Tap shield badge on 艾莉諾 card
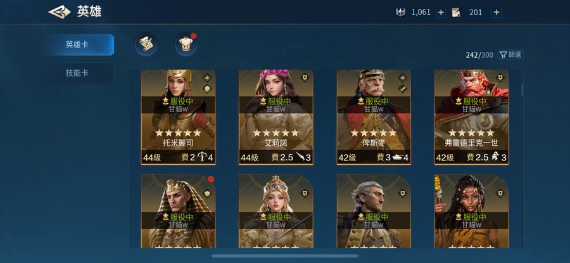Viewport: 570px width, 263px height. pos(305,78)
